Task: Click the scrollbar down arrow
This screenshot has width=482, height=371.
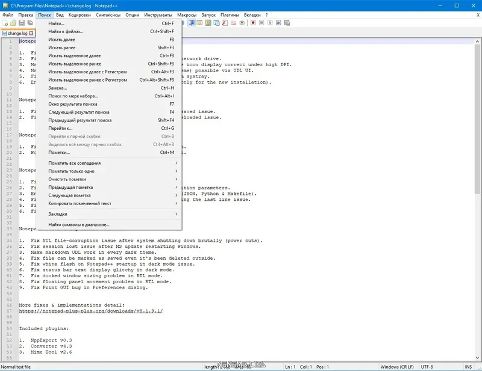Action: click(477, 358)
